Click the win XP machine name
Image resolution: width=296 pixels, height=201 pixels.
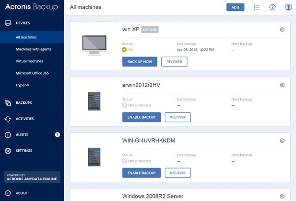coord(131,30)
